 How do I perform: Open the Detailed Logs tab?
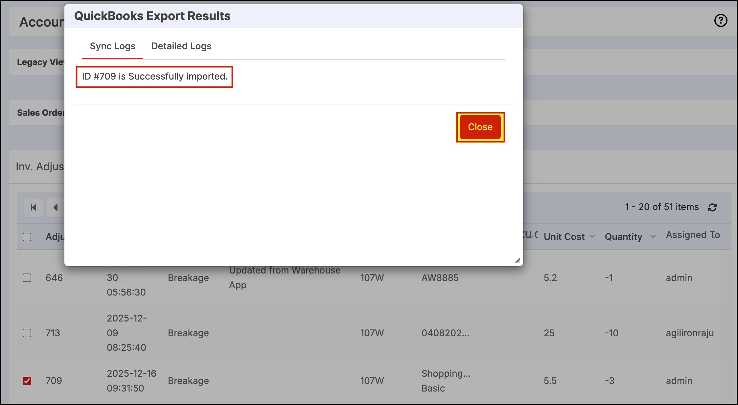[x=181, y=46]
